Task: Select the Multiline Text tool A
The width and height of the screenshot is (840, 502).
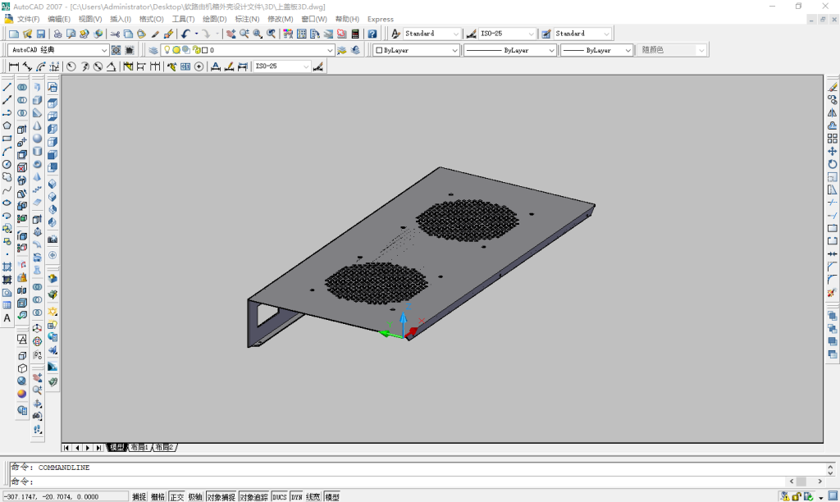Action: [7, 317]
